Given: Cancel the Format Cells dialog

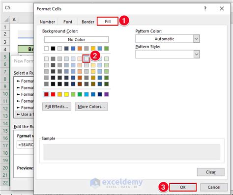Looking at the screenshot, I should [x=214, y=187].
